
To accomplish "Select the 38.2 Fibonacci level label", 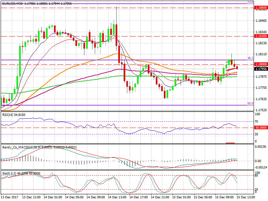I will tap(250, 58).
